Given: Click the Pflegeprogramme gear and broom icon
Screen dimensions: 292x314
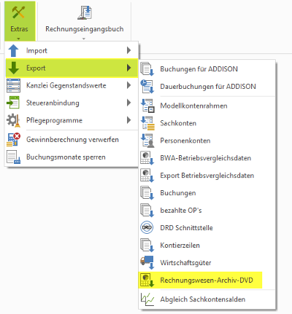Looking at the screenshot, I should coord(13,120).
